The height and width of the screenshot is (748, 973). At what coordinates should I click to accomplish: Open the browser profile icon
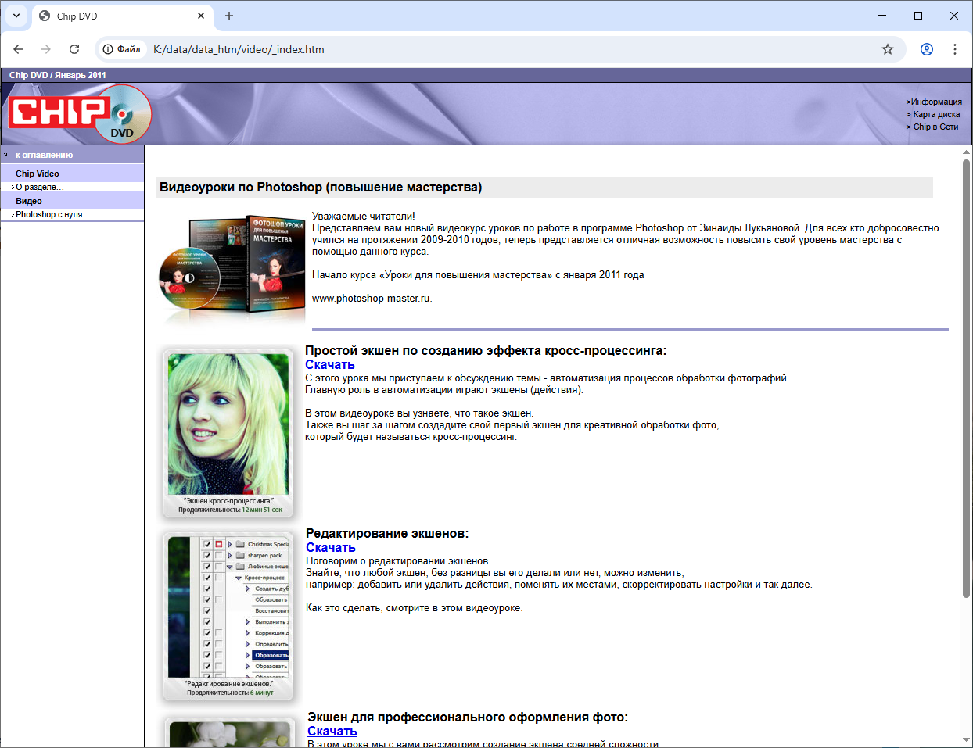pyautogui.click(x=927, y=49)
